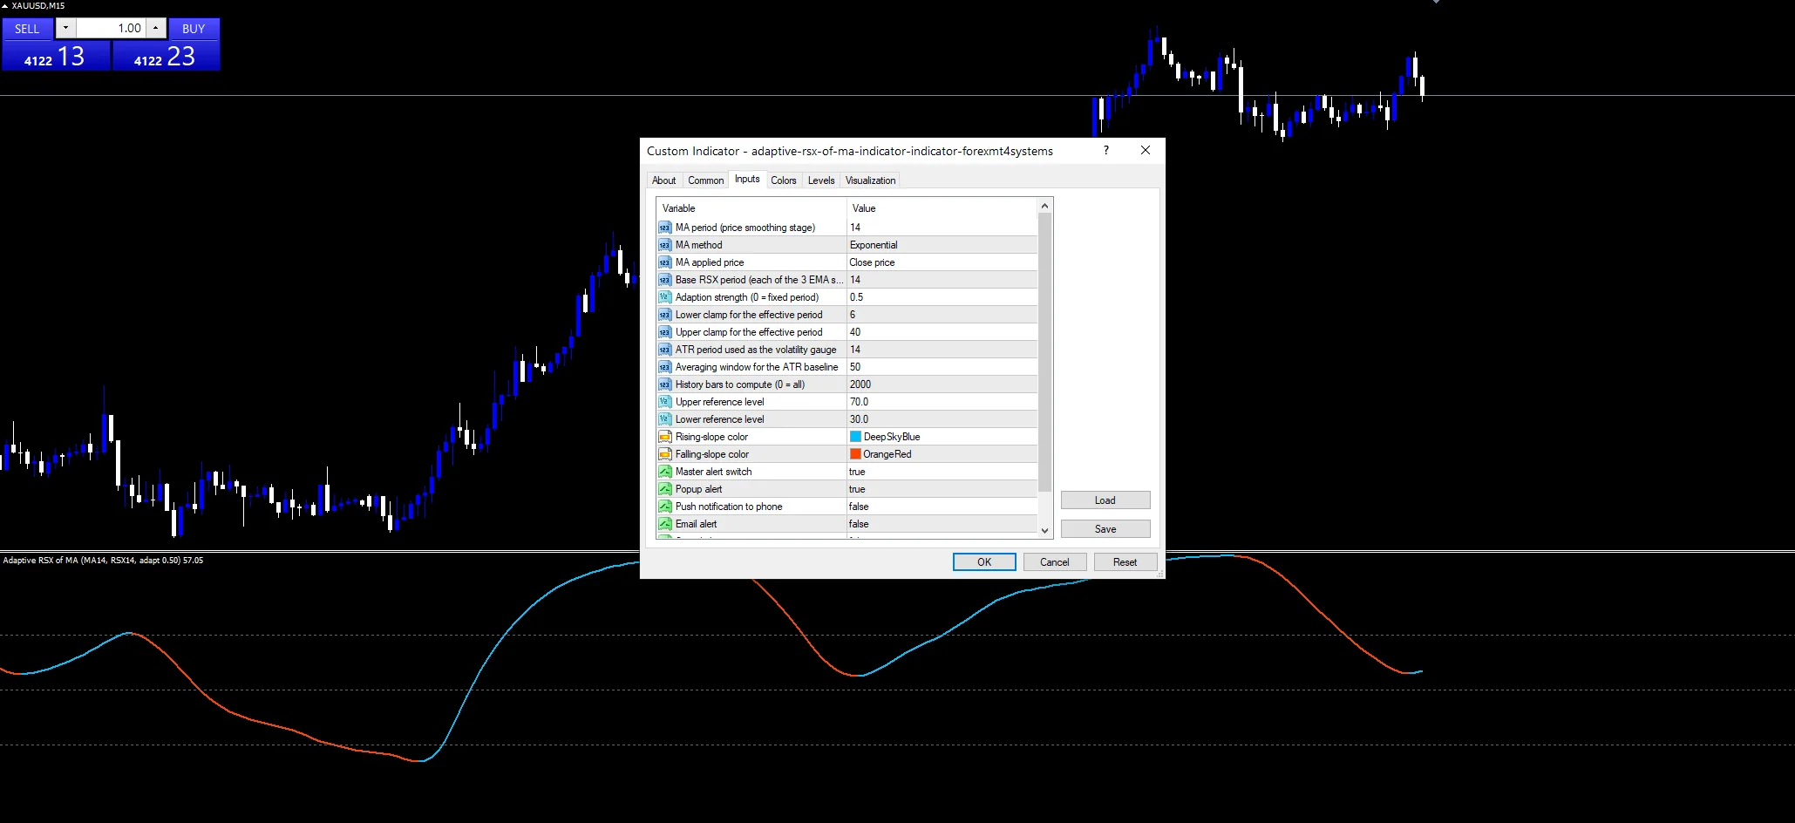Click the Push notification row icon
Screen dimensions: 1795x823
pyautogui.click(x=664, y=507)
